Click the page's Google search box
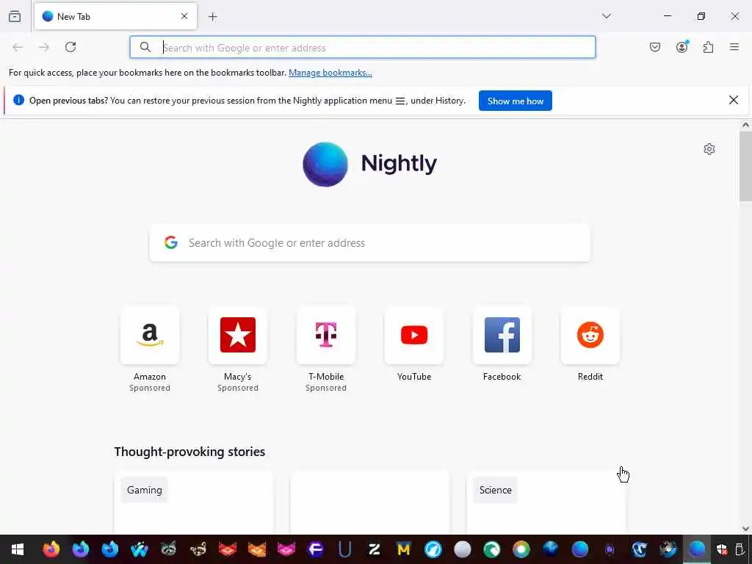Image resolution: width=752 pixels, height=564 pixels. click(370, 242)
